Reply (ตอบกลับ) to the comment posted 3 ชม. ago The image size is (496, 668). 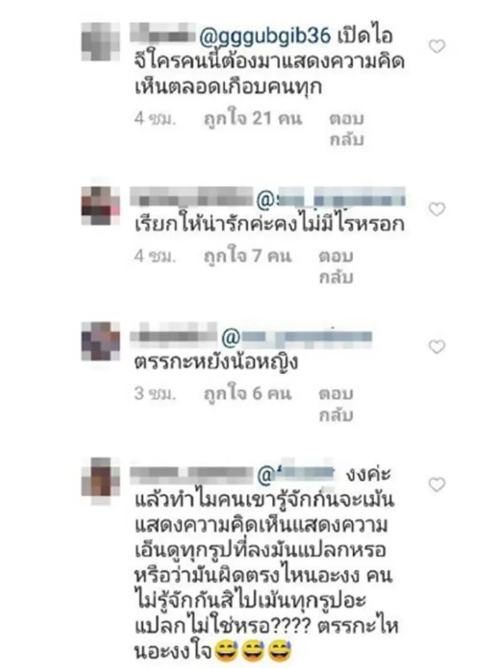click(336, 404)
